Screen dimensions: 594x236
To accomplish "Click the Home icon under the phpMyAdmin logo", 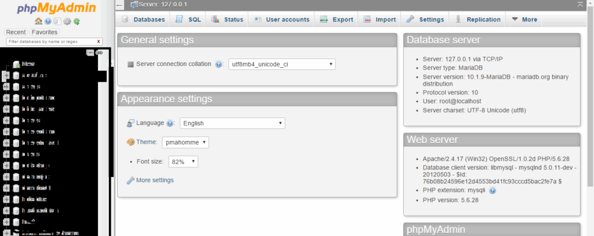I will tap(38, 21).
